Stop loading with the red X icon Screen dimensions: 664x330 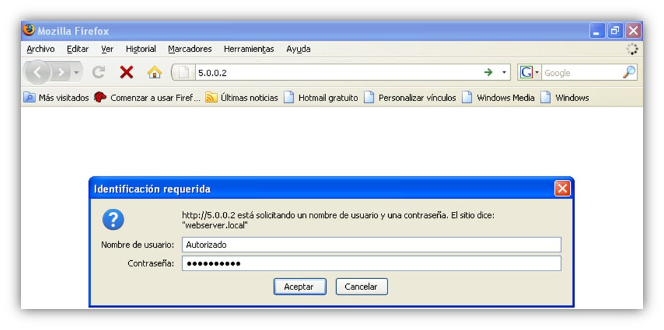click(x=126, y=73)
